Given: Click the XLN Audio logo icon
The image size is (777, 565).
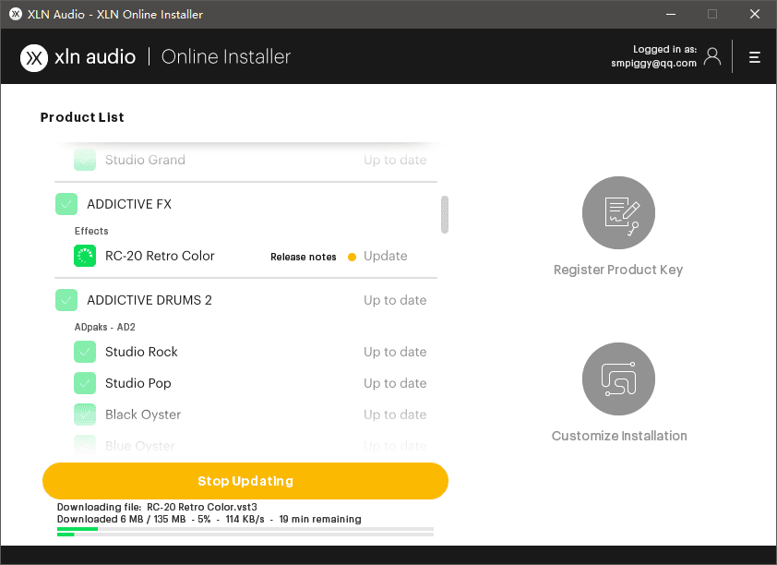Looking at the screenshot, I should click(34, 57).
